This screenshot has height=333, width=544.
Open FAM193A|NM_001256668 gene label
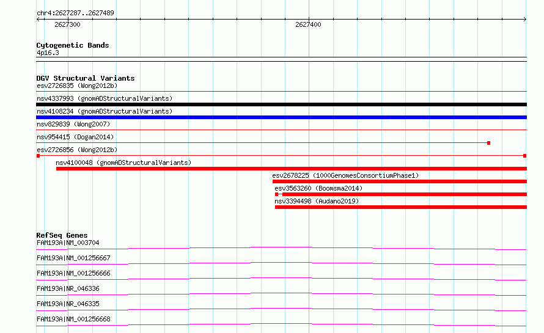[x=73, y=319]
